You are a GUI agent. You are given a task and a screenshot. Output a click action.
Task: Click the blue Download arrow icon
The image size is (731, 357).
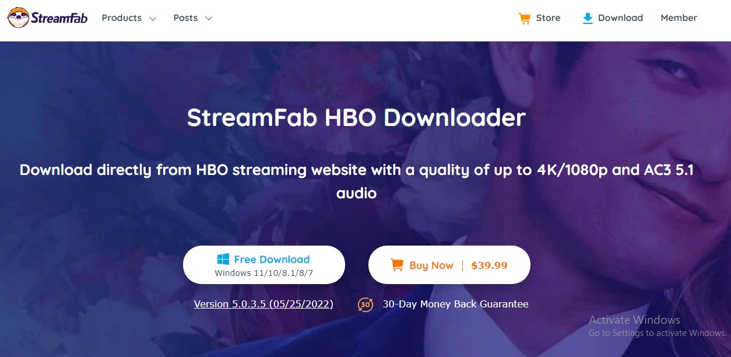[x=588, y=18]
